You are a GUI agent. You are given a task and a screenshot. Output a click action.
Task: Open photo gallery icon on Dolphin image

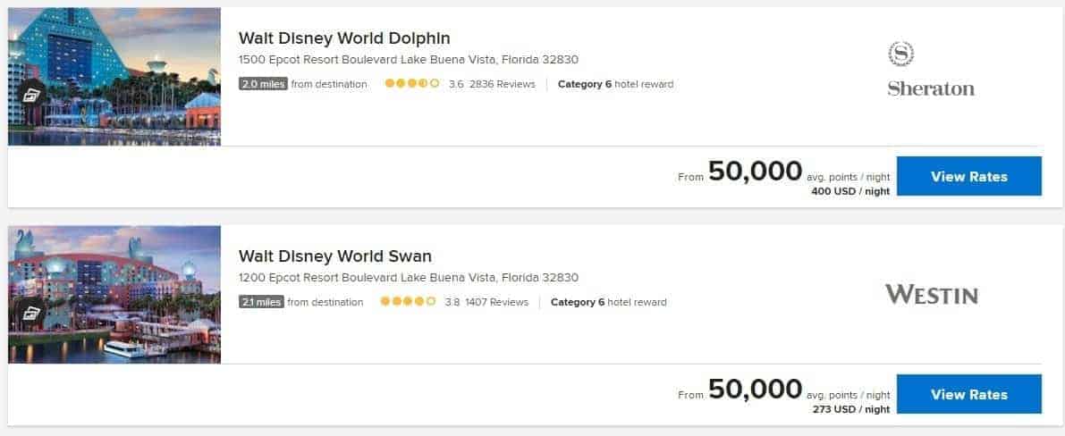[x=30, y=93]
